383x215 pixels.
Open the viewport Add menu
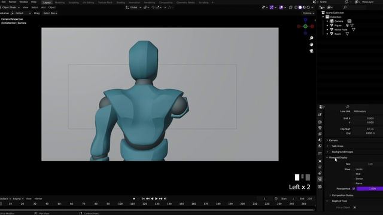point(43,8)
